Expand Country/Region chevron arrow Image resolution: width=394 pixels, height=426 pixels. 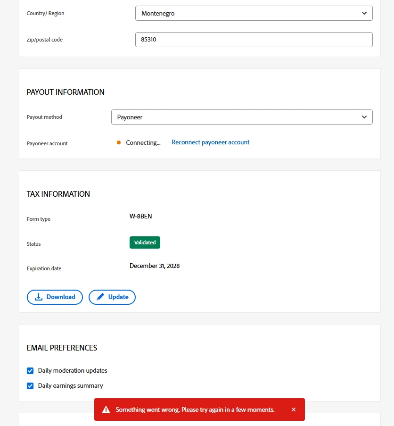(364, 13)
